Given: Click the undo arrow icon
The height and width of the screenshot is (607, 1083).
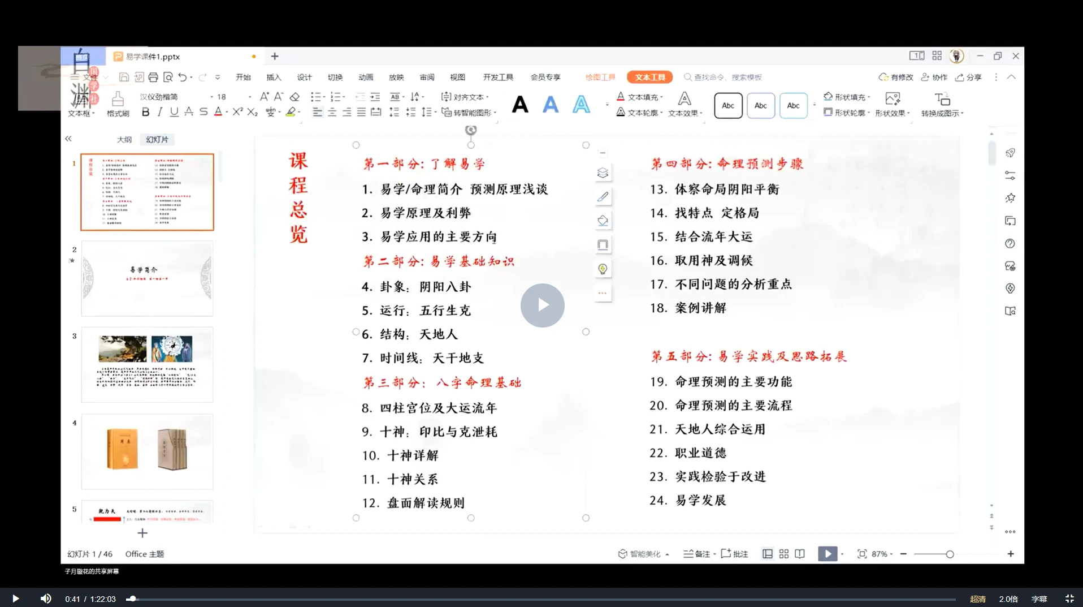Looking at the screenshot, I should pos(182,77).
